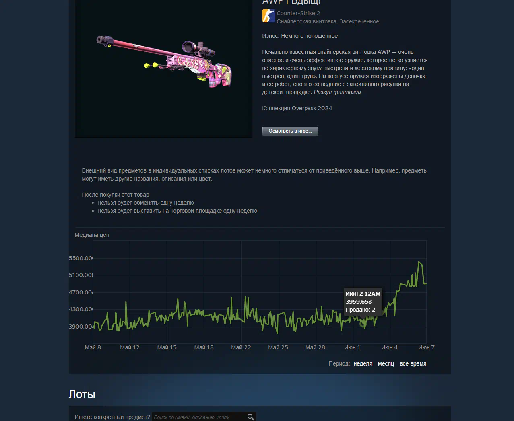Focus the item search input field
This screenshot has height=421, width=514.
199,417
